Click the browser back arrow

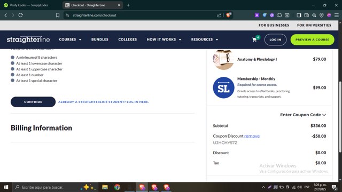tap(6, 15)
